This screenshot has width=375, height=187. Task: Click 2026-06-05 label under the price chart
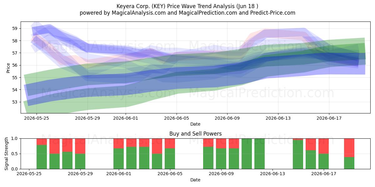point(177,118)
